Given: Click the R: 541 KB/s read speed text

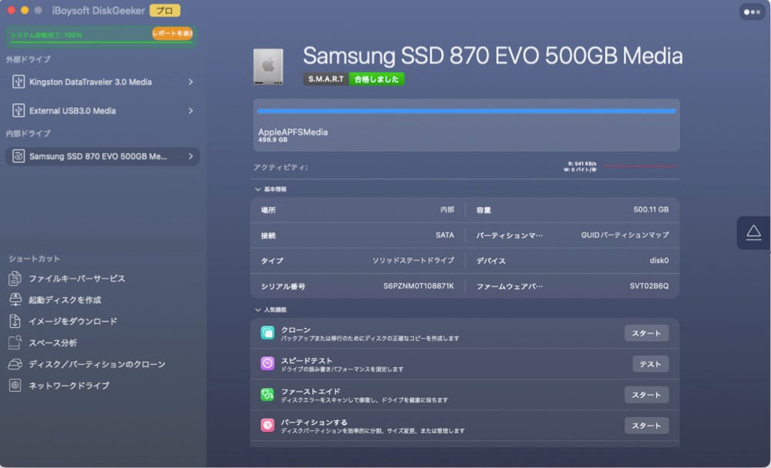Looking at the screenshot, I should (581, 163).
